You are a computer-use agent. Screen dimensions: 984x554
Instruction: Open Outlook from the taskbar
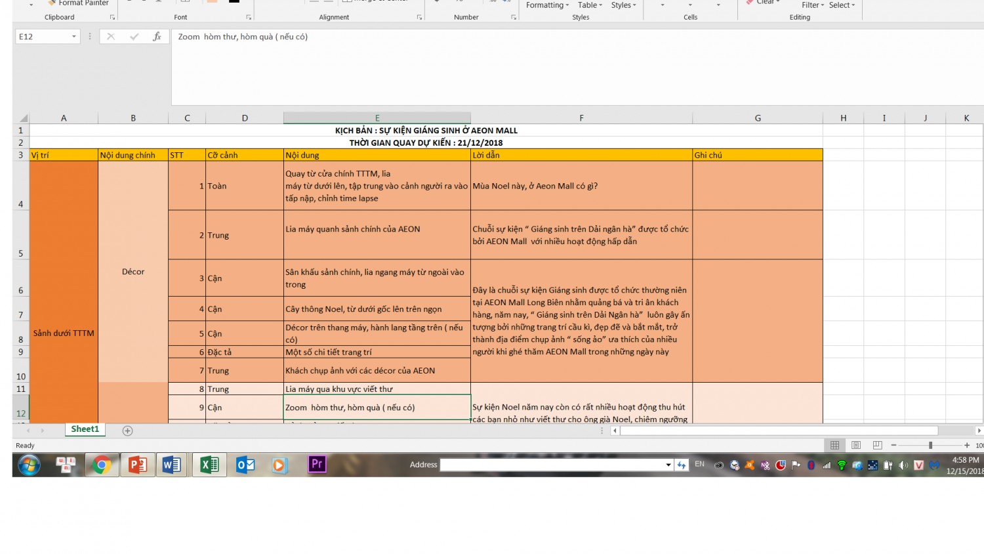point(245,465)
